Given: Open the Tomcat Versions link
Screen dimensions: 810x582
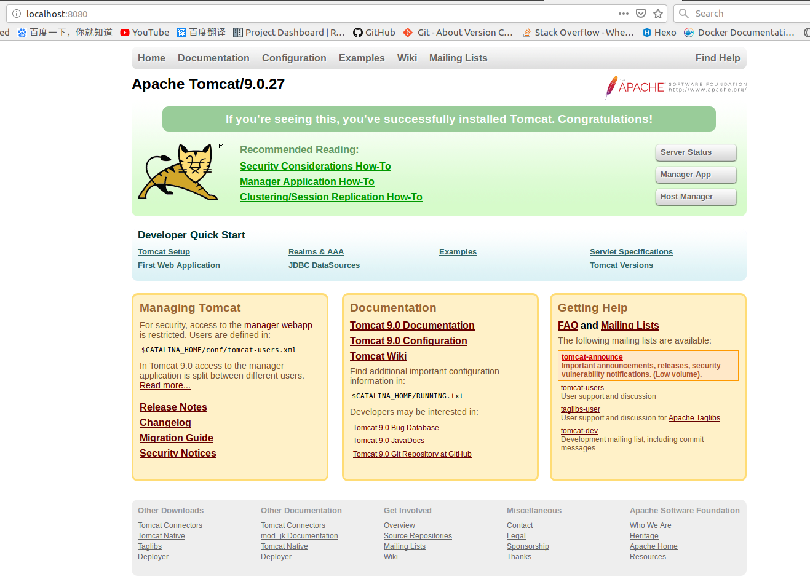Looking at the screenshot, I should (x=621, y=265).
